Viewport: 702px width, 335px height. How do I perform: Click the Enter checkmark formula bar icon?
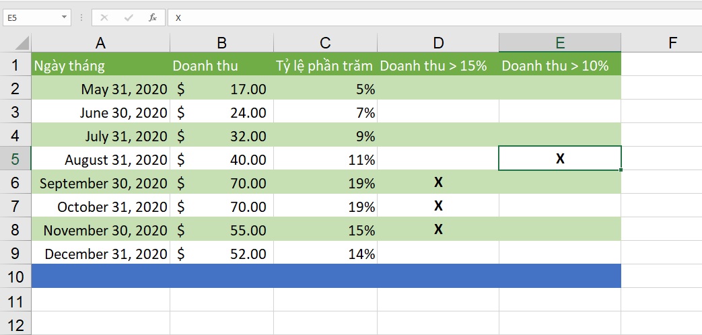pos(128,17)
